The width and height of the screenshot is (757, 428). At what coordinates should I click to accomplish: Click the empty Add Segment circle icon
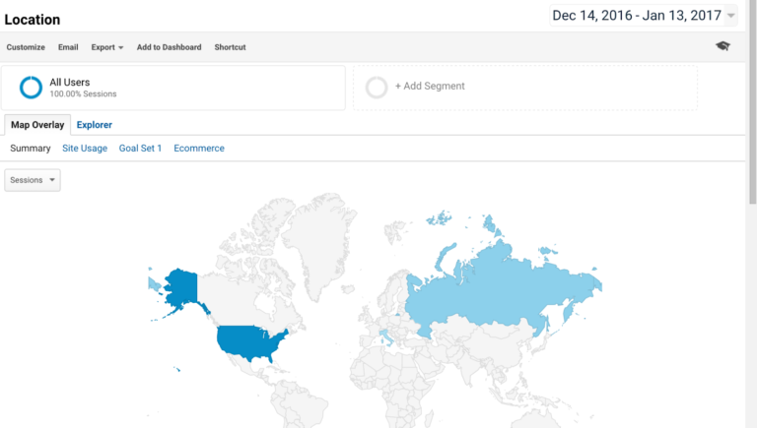[376, 88]
